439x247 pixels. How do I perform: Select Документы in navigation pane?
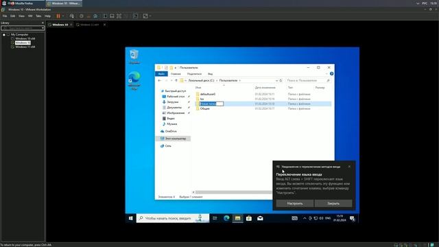(x=174, y=108)
